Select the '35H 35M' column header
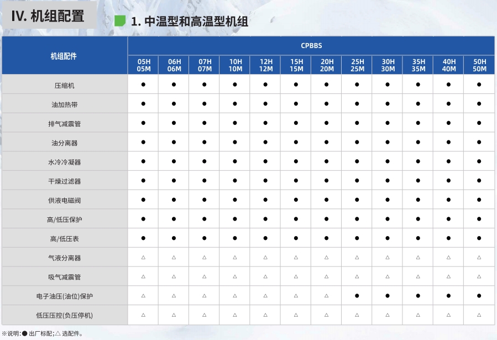 (x=418, y=65)
